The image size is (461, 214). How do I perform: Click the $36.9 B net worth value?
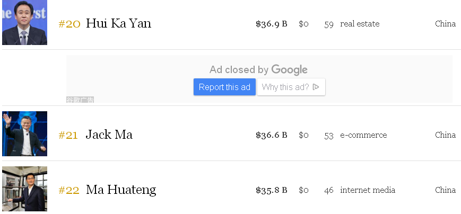tap(271, 24)
